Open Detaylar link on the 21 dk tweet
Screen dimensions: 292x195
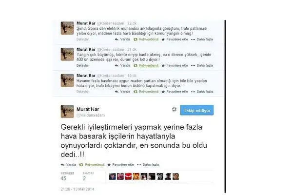[x=82, y=65]
